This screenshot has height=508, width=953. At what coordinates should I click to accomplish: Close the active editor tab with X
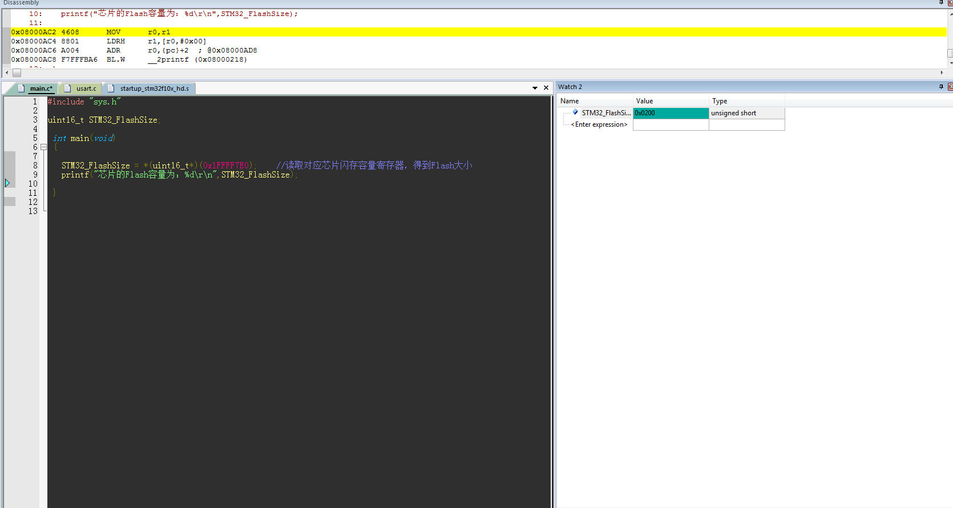tap(546, 88)
